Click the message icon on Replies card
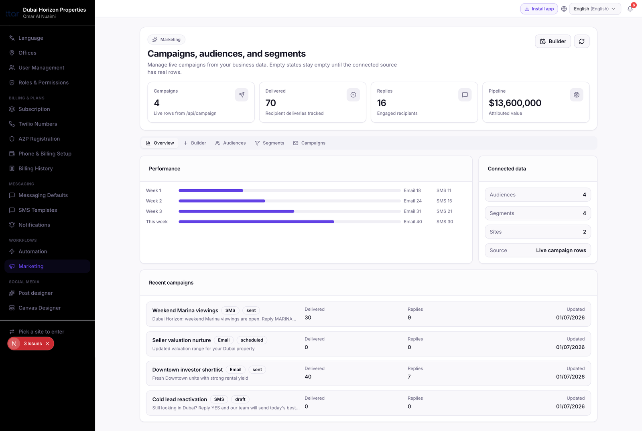 click(465, 95)
